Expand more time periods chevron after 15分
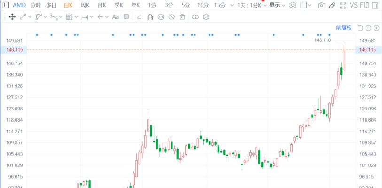This screenshot has height=188, width=382. pos(232,5)
